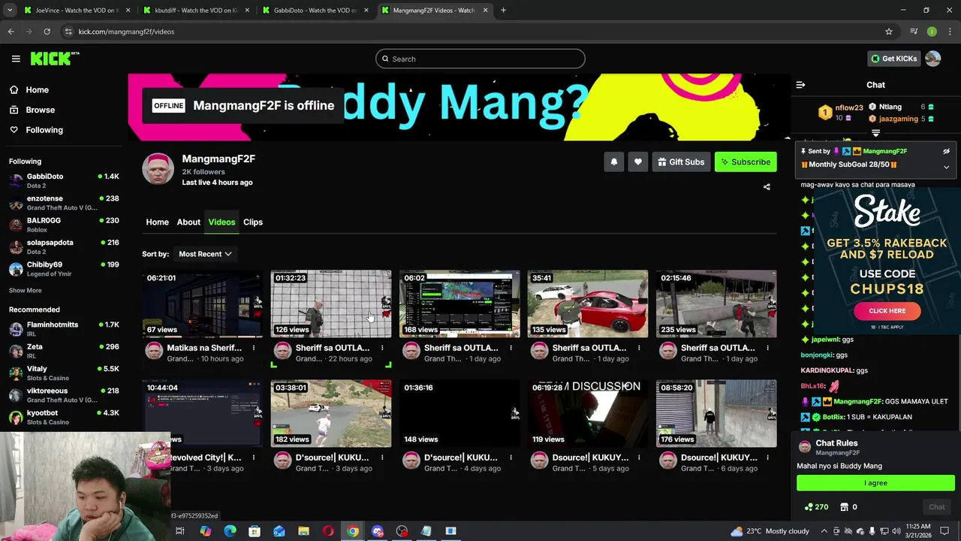
Task: Open BALR0GG channel in following list
Action: tap(64, 225)
